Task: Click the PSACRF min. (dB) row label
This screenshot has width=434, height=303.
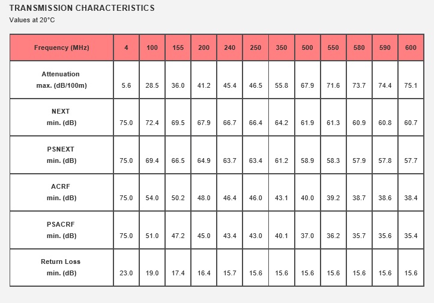Action: click(x=61, y=230)
